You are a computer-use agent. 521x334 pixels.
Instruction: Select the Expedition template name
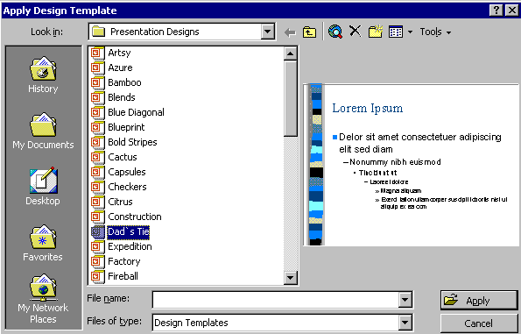pos(130,246)
